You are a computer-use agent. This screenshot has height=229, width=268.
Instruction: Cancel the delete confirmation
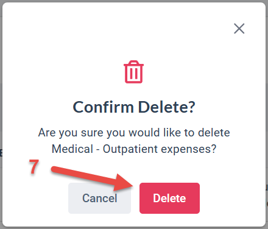99,198
